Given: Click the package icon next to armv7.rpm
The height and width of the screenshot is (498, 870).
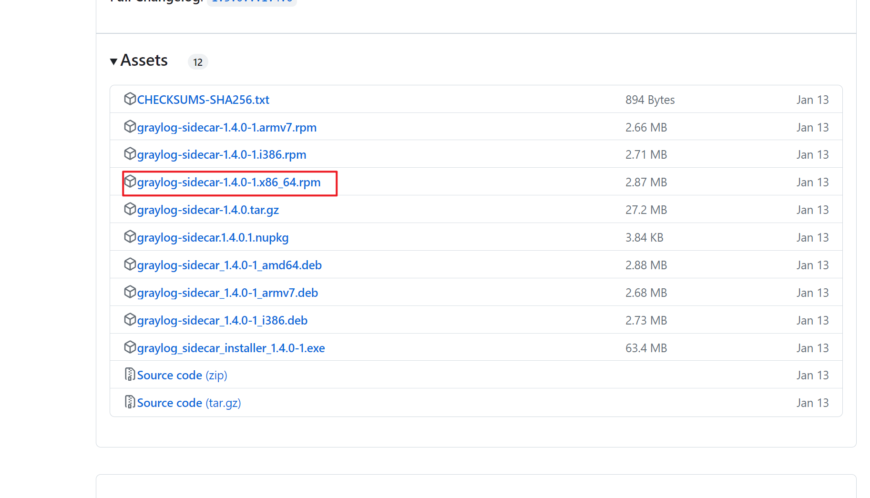Looking at the screenshot, I should click(130, 126).
